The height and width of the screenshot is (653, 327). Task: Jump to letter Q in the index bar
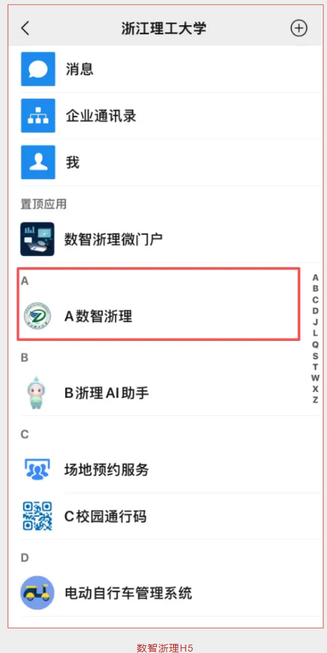point(315,344)
